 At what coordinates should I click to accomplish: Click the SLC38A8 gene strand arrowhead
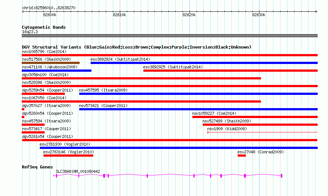55,176
